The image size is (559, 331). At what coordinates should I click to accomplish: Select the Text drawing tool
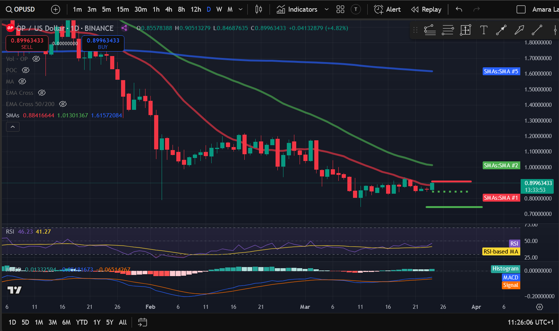484,30
